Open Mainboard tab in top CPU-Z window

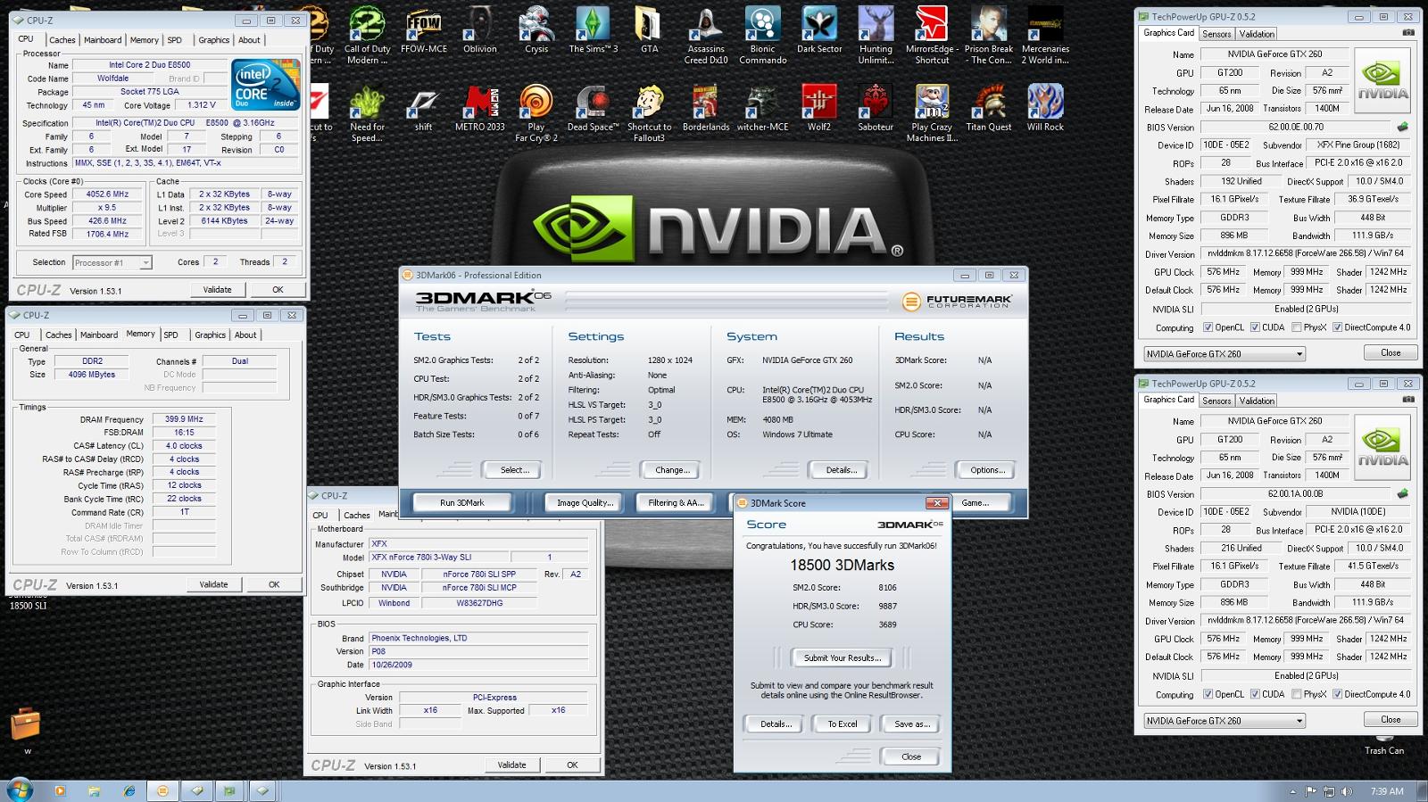click(x=103, y=40)
